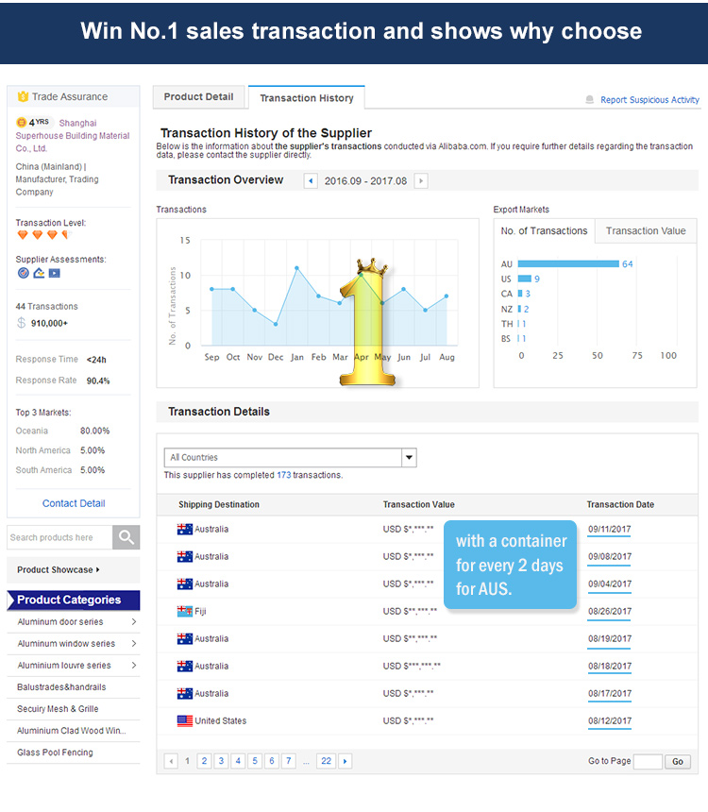The image size is (708, 812).
Task: Click the search magnifier icon
Action: tap(126, 537)
